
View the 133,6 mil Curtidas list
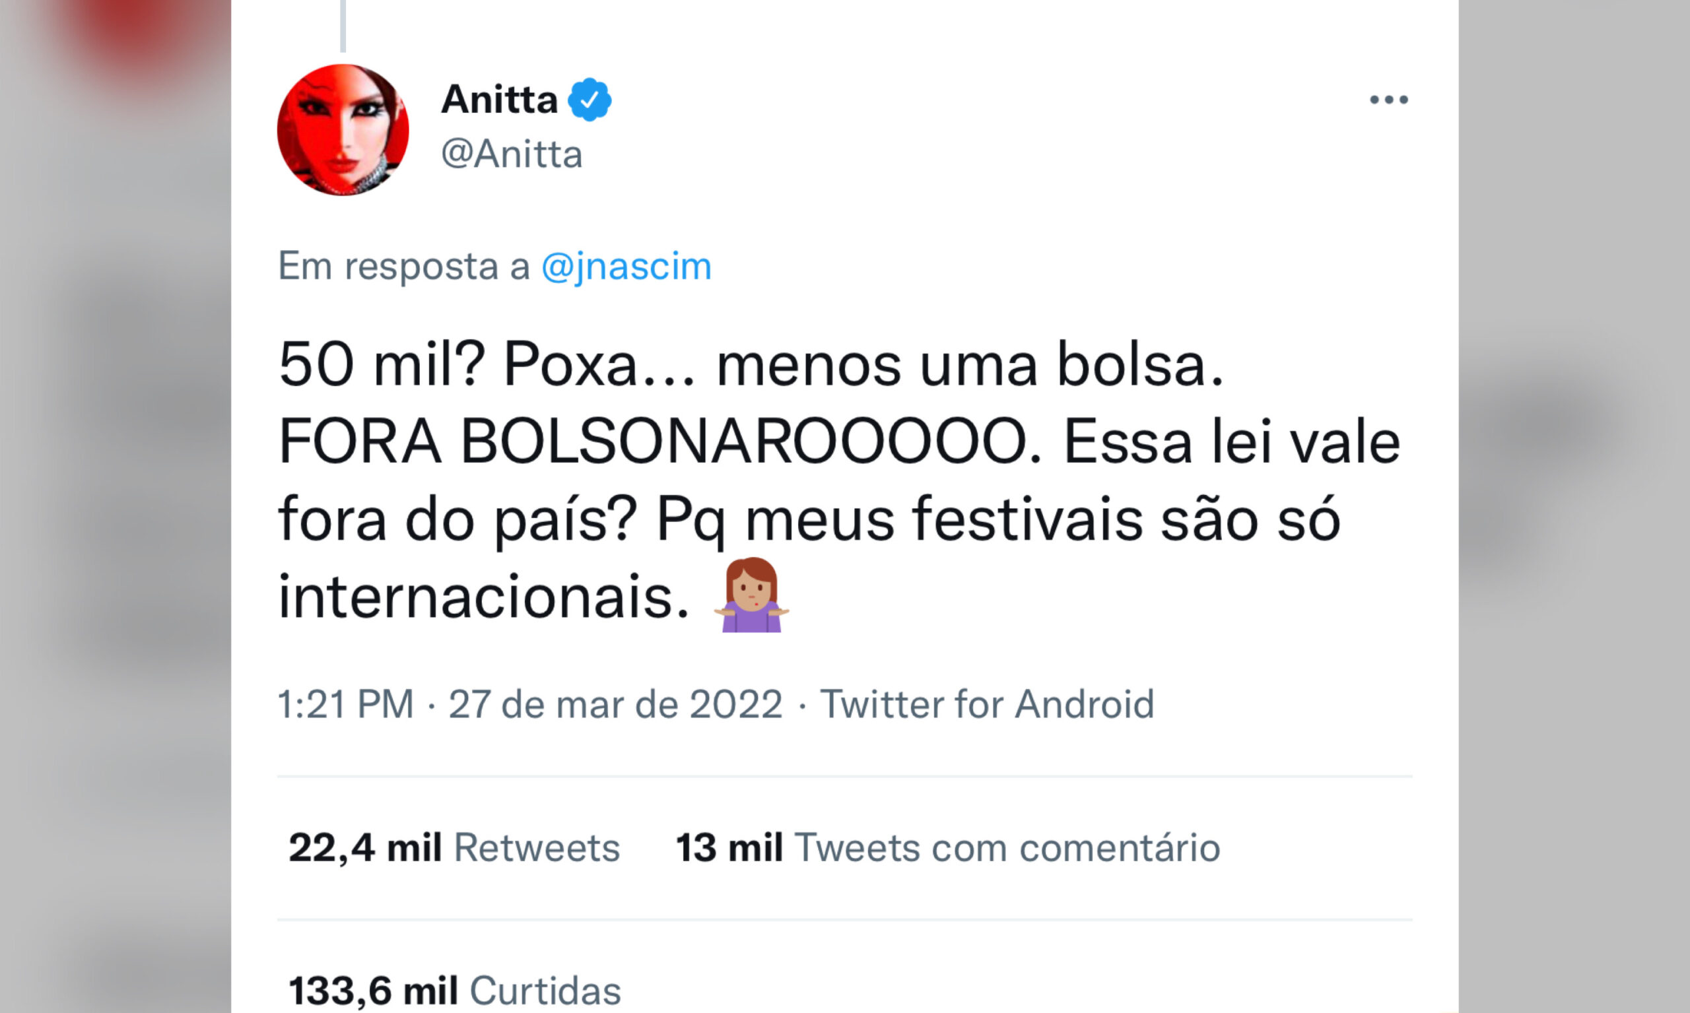454,991
